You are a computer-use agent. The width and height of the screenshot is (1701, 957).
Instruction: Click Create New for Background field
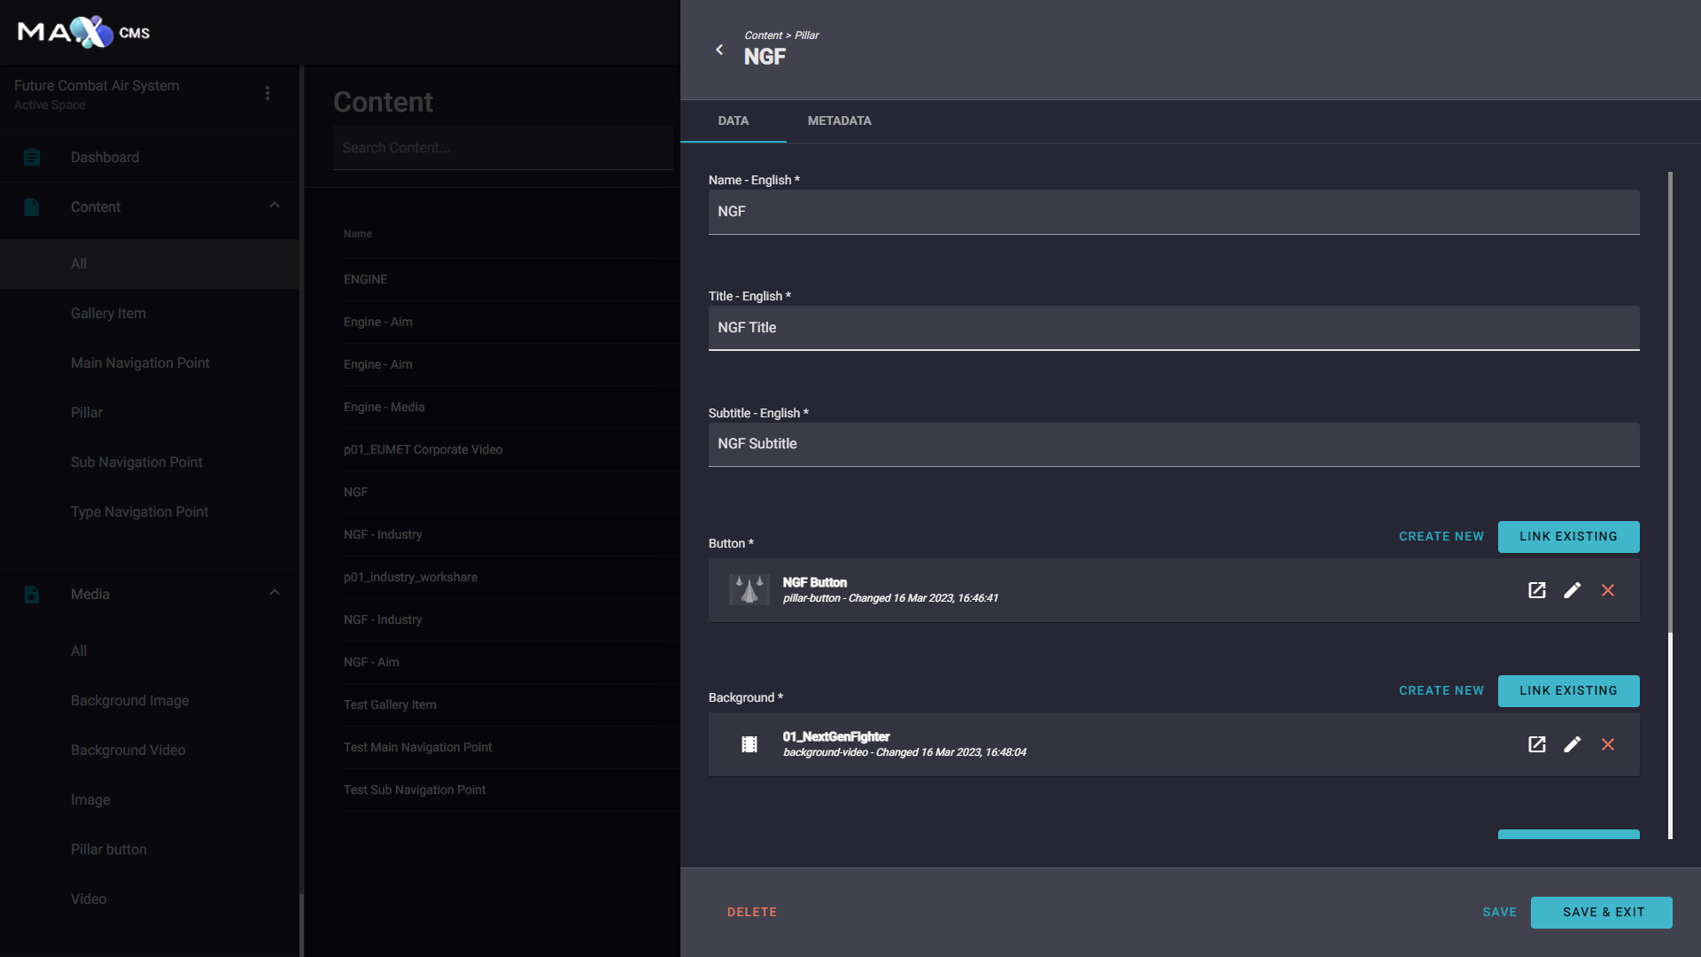tap(1441, 690)
